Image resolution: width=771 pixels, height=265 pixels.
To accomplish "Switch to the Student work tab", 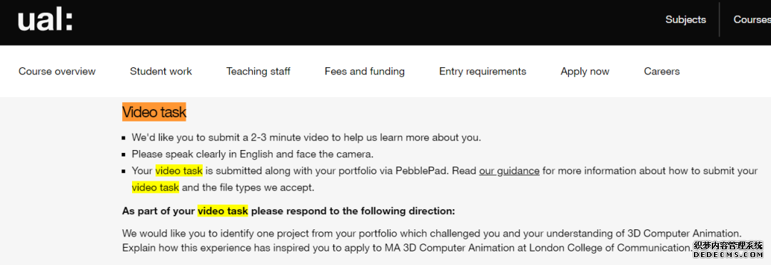I will [161, 71].
